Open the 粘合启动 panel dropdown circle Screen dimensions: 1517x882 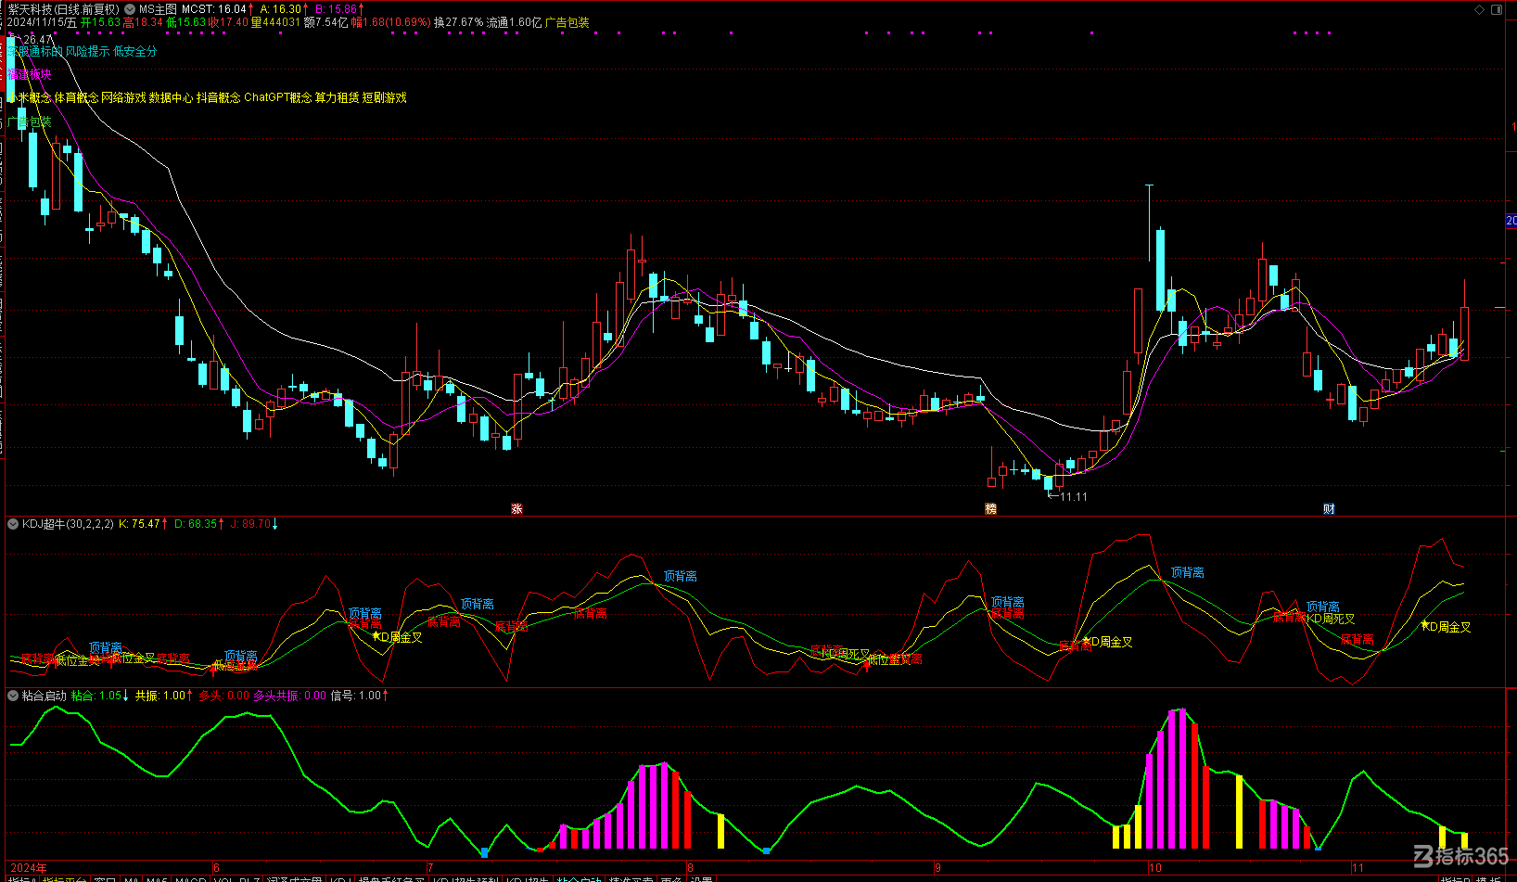point(13,696)
